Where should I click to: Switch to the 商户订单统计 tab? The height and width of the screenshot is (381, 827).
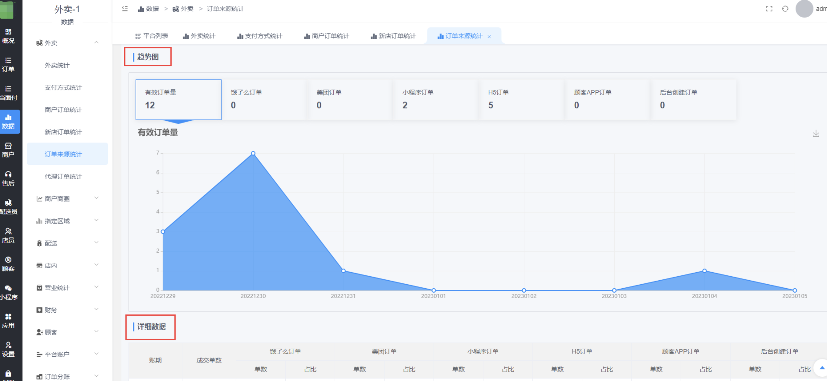pos(326,36)
